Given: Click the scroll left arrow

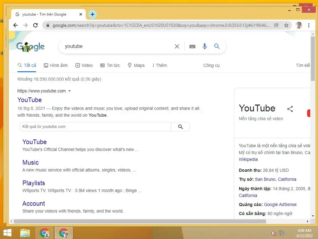Looking at the screenshot, I should point(11,221).
